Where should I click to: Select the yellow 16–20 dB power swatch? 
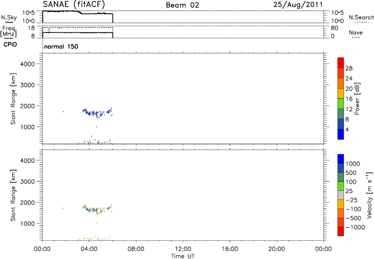click(341, 94)
